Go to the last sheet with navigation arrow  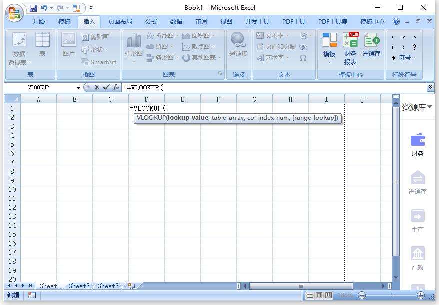30,286
